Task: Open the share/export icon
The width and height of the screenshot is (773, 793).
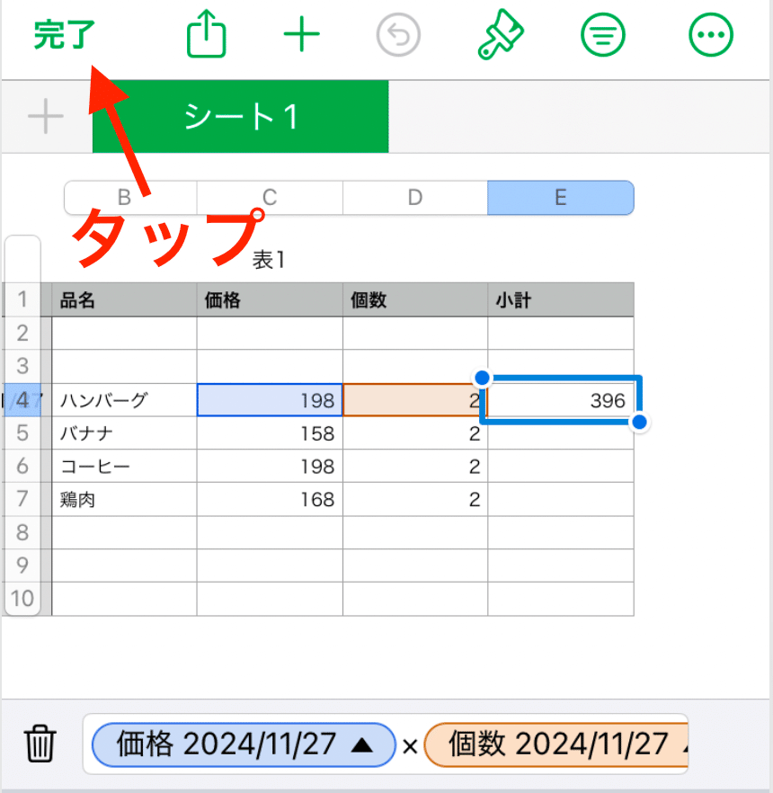Action: pyautogui.click(x=206, y=34)
